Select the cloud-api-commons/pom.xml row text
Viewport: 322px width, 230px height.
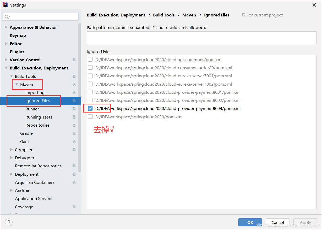pos(159,60)
